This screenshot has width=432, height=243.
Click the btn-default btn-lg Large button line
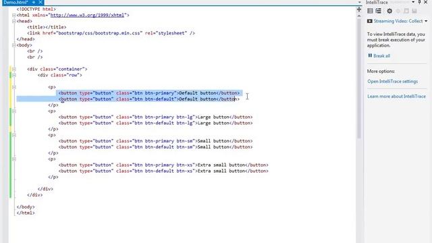pos(155,123)
